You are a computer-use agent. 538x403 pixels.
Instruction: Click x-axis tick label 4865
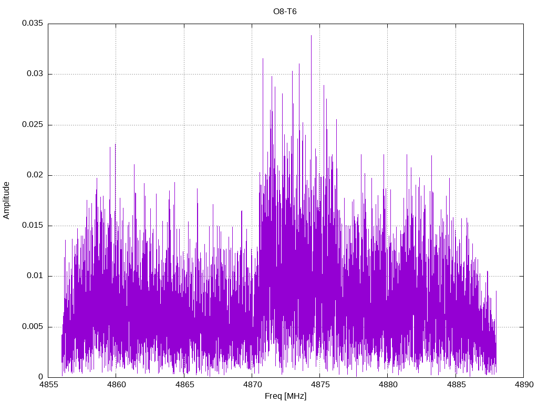pyautogui.click(x=184, y=385)
